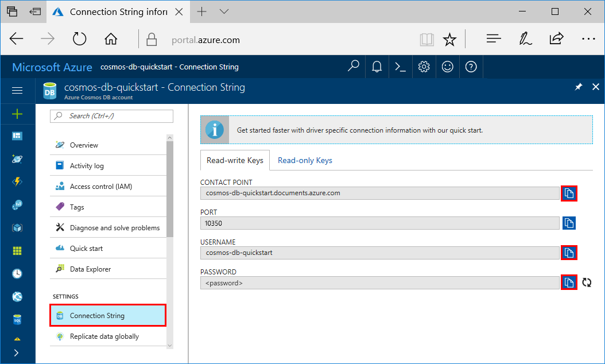This screenshot has height=364, width=605.
Task: Copy the USERNAME value
Action: [569, 253]
